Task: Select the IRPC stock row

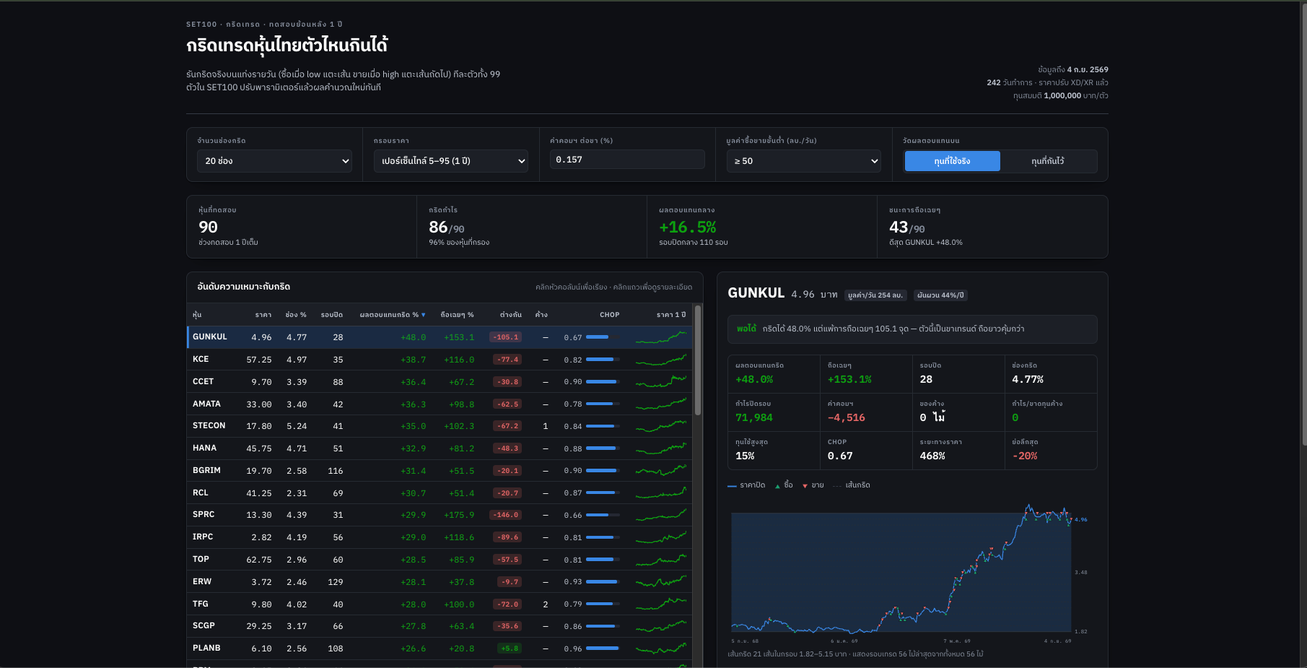Action: point(440,537)
